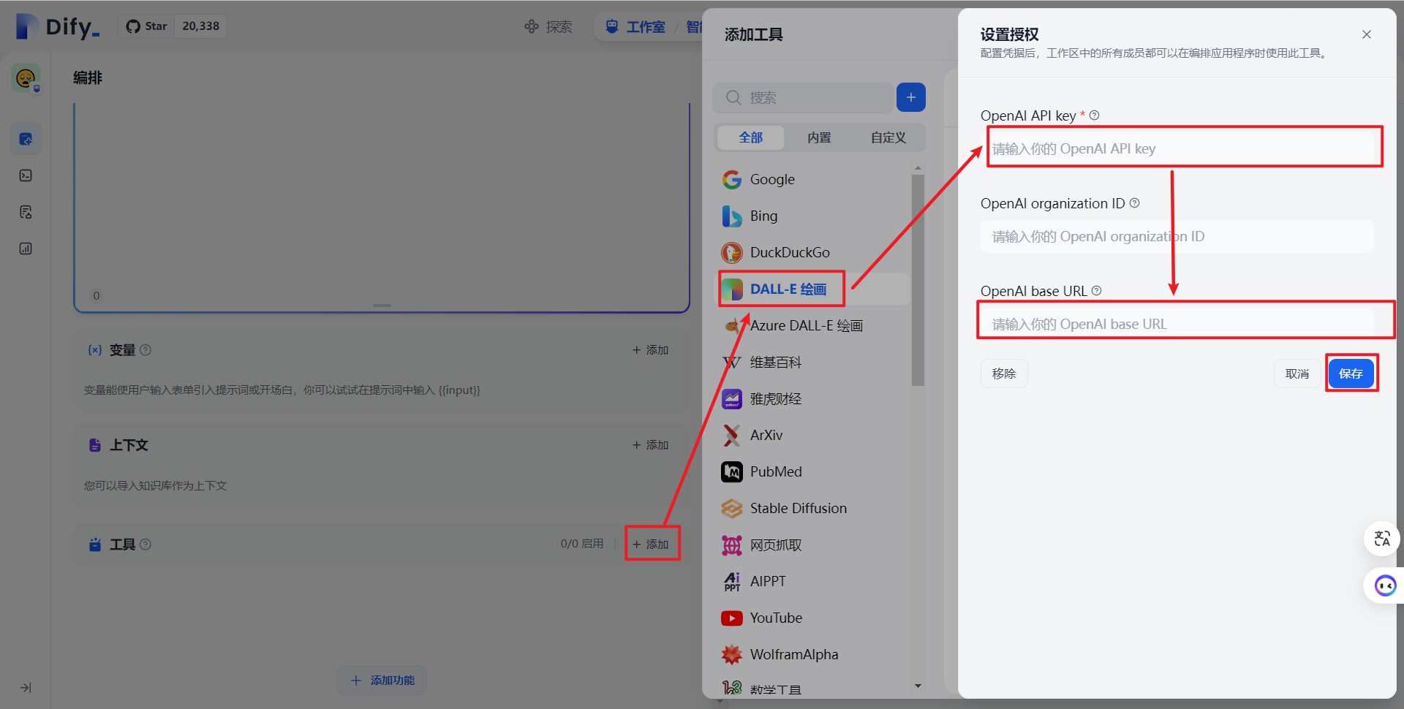This screenshot has width=1404, height=709.
Task: Close the 设置授权 dialog
Action: click(x=1367, y=34)
